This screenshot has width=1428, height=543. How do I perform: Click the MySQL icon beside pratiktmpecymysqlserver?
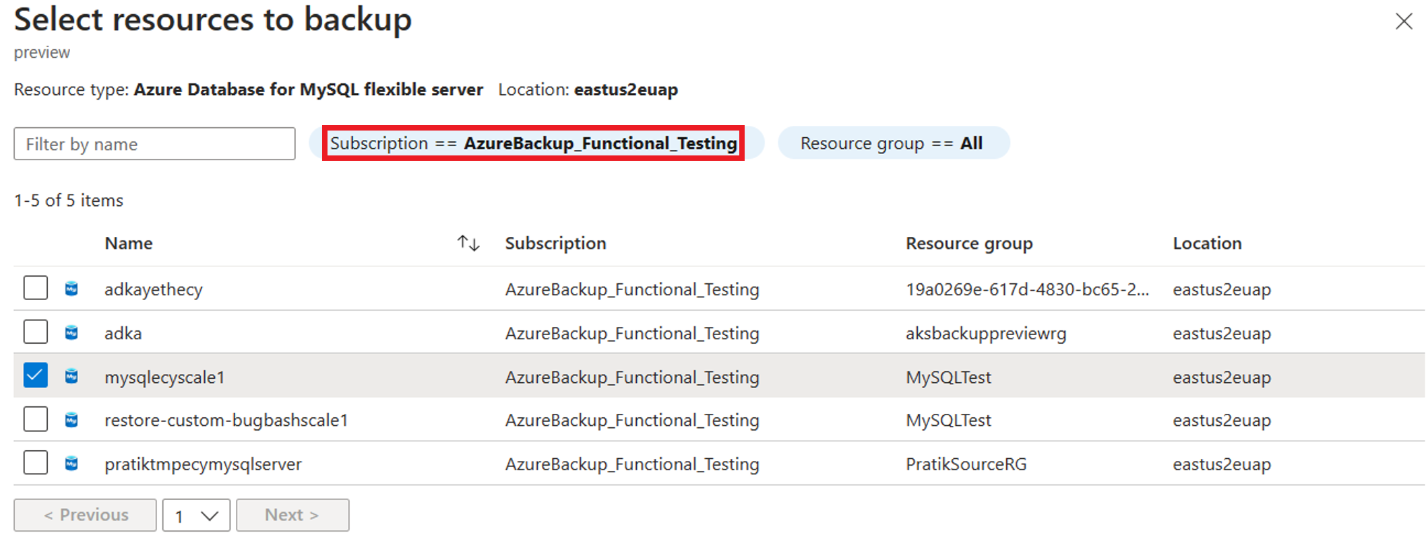click(71, 464)
